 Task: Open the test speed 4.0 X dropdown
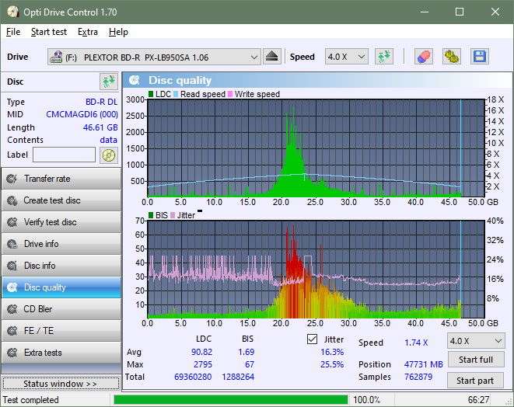pyautogui.click(x=476, y=341)
